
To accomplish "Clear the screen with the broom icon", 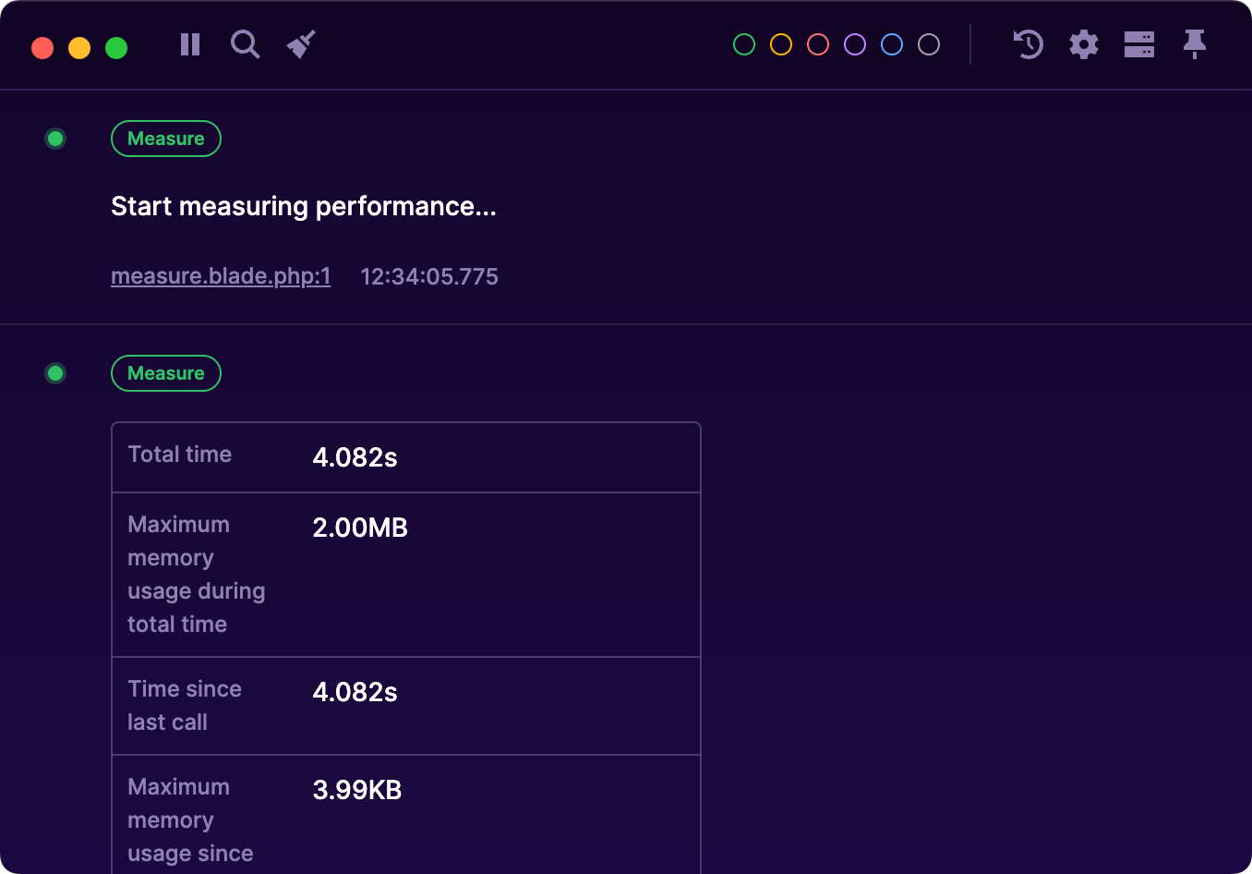I will click(300, 43).
